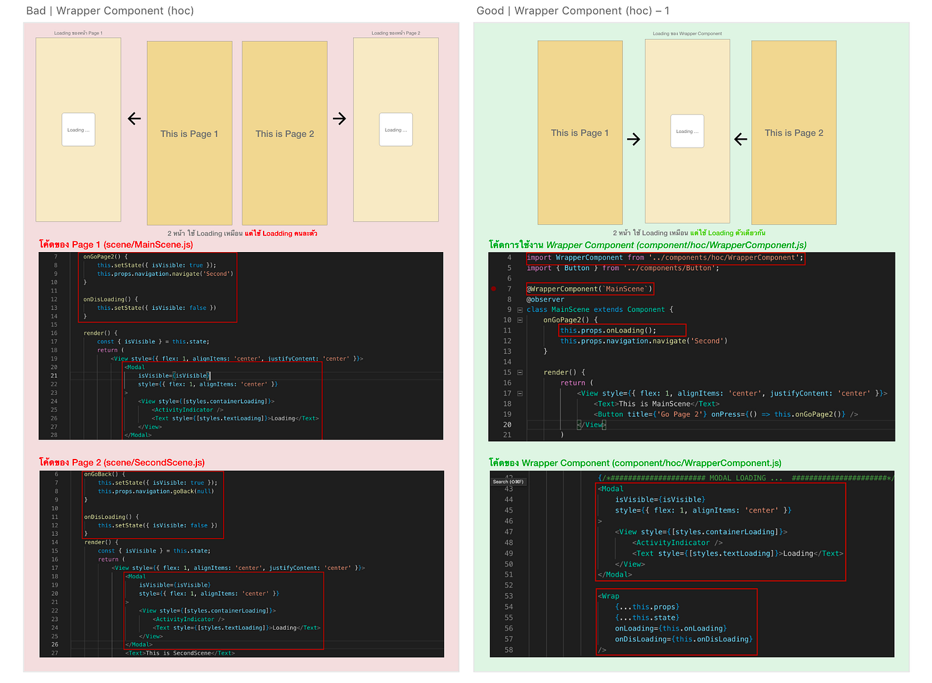
Task: Click line number 20 in the Good code panel
Action: click(x=507, y=424)
